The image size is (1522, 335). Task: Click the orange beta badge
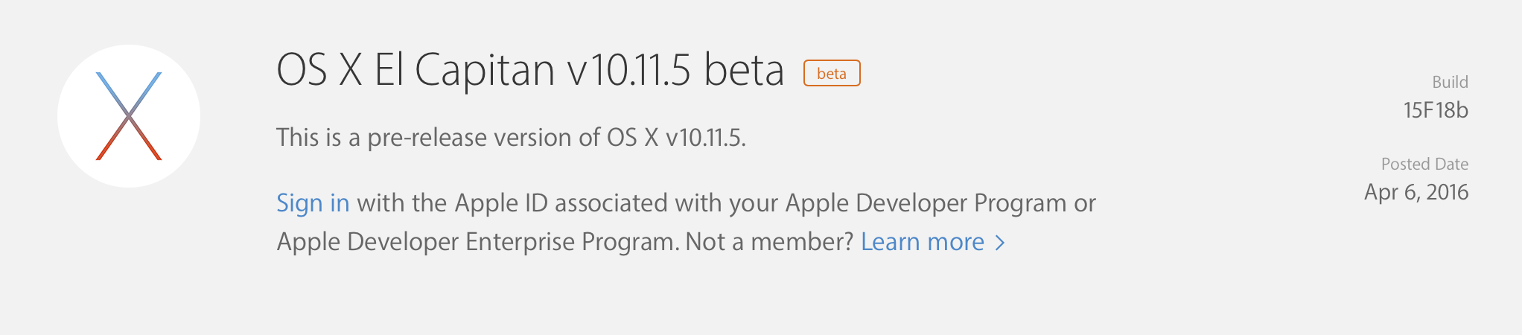832,74
